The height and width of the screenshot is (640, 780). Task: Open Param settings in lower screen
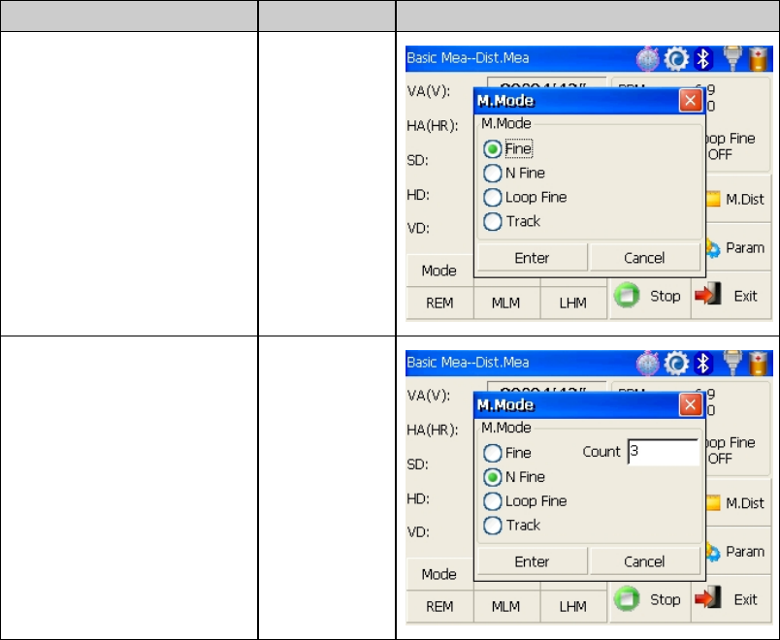tap(738, 552)
